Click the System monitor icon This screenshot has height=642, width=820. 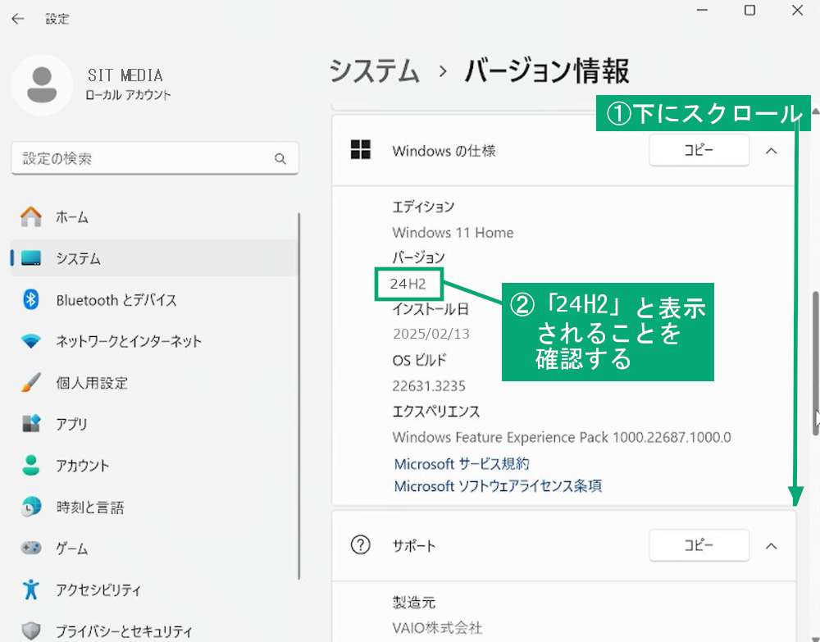pyautogui.click(x=31, y=258)
